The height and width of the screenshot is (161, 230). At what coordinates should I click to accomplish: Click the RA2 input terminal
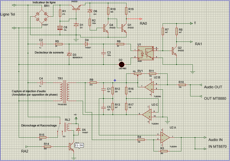(27, 146)
